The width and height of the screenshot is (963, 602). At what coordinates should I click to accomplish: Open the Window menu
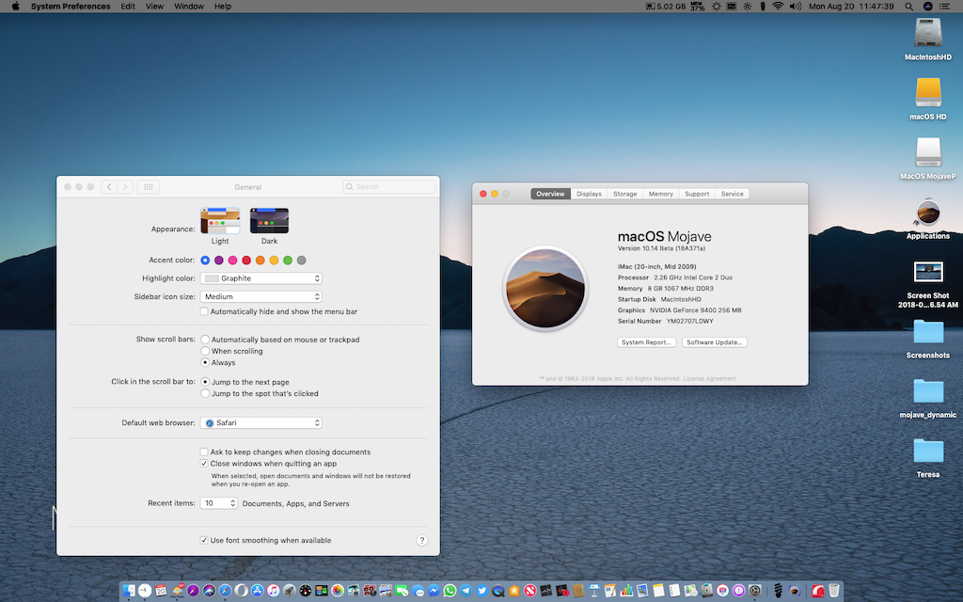(188, 7)
